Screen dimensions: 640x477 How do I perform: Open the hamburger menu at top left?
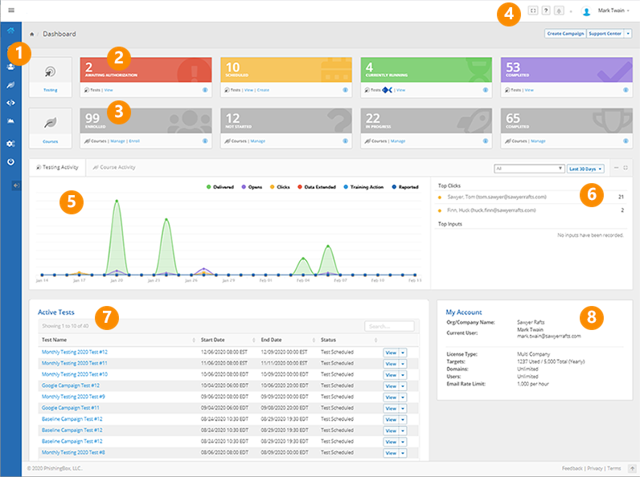10,10
